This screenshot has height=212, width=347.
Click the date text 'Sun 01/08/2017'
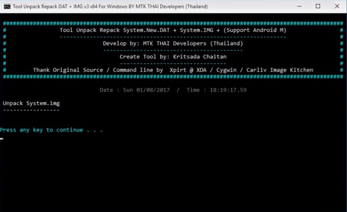coord(146,90)
